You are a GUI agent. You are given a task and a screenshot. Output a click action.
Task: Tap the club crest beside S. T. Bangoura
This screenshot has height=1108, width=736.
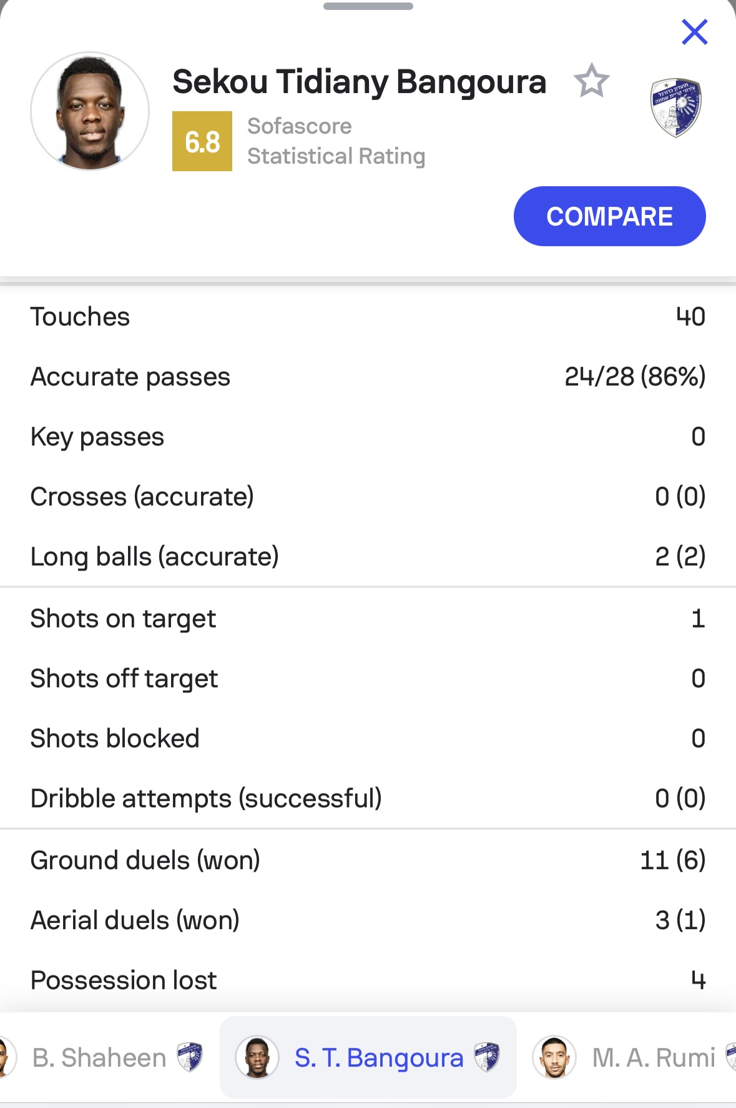point(487,1057)
